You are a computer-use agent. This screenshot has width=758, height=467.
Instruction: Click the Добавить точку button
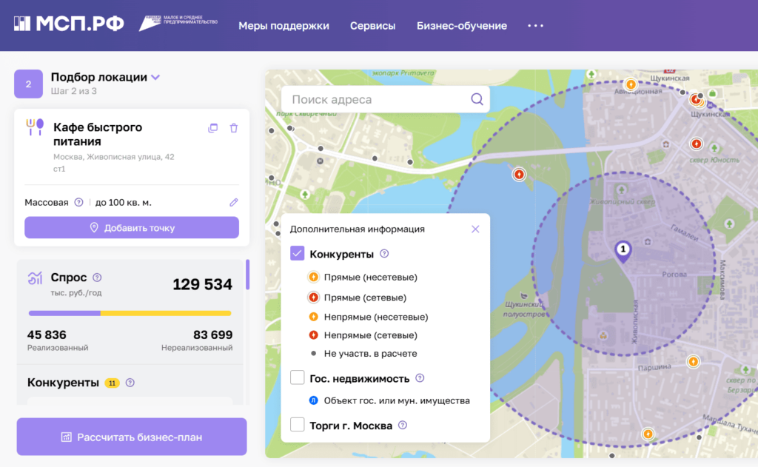point(132,228)
